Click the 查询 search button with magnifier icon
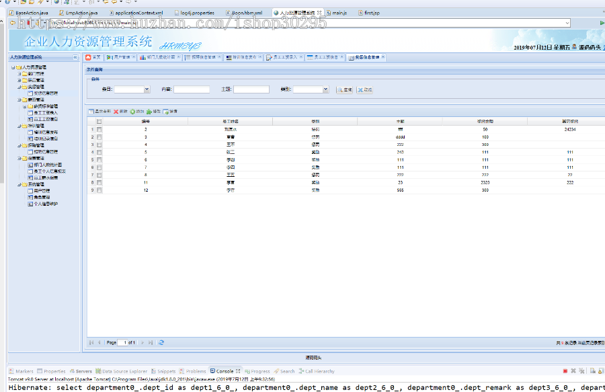The image size is (605, 392). tap(344, 89)
